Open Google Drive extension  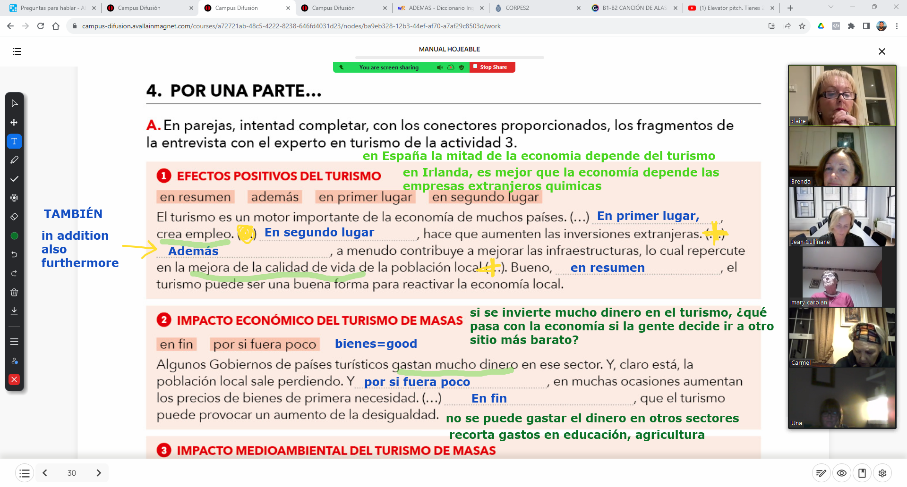pyautogui.click(x=821, y=26)
